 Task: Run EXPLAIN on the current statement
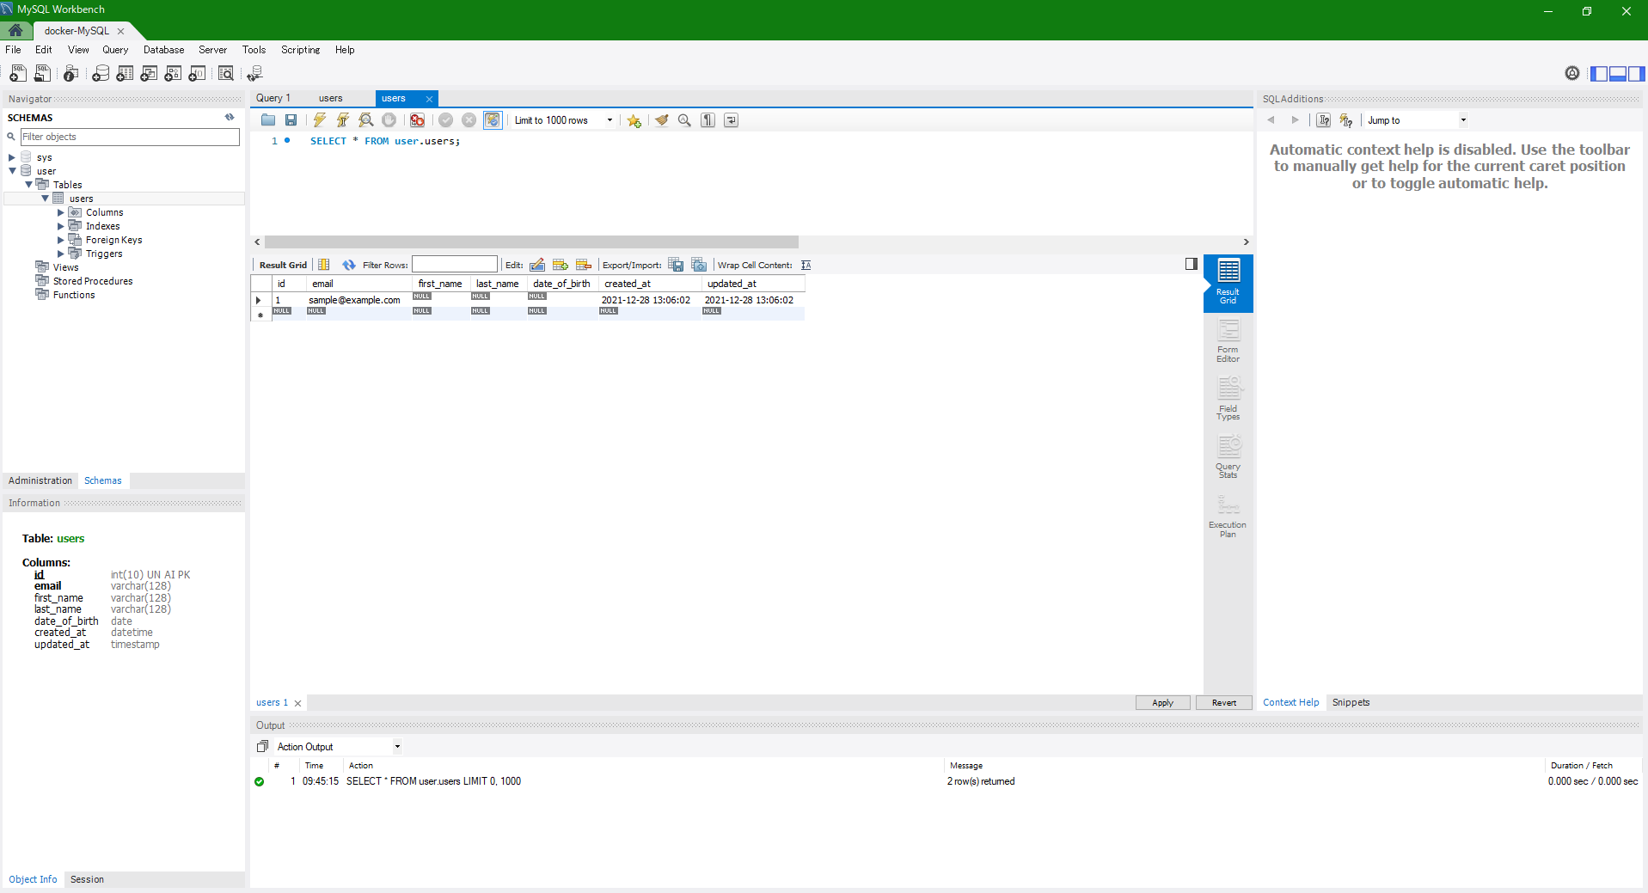pos(366,120)
